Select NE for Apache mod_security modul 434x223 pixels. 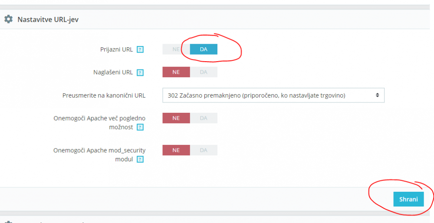click(176, 150)
